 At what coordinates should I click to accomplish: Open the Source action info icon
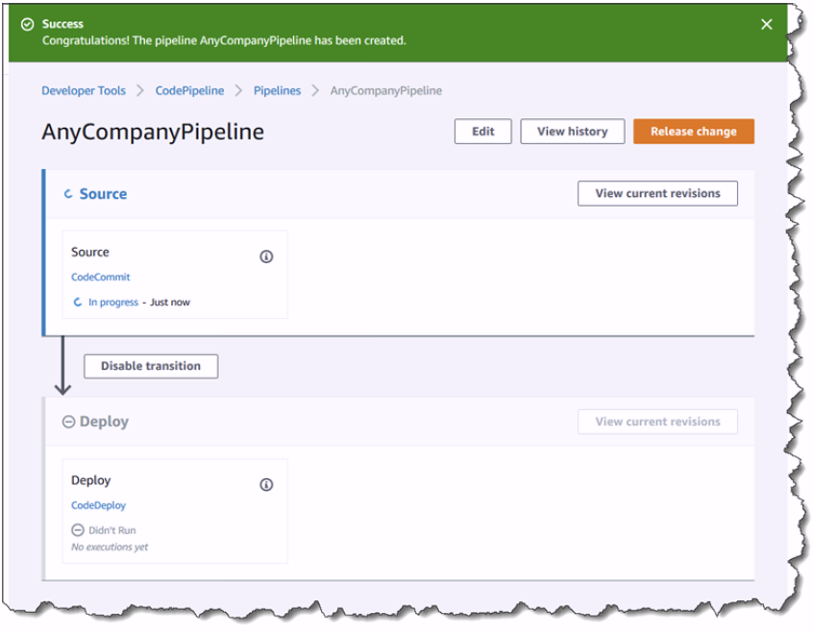266,256
